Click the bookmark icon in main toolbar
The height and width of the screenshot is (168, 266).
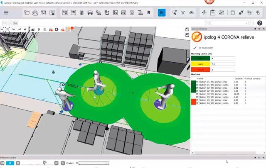click(149, 12)
